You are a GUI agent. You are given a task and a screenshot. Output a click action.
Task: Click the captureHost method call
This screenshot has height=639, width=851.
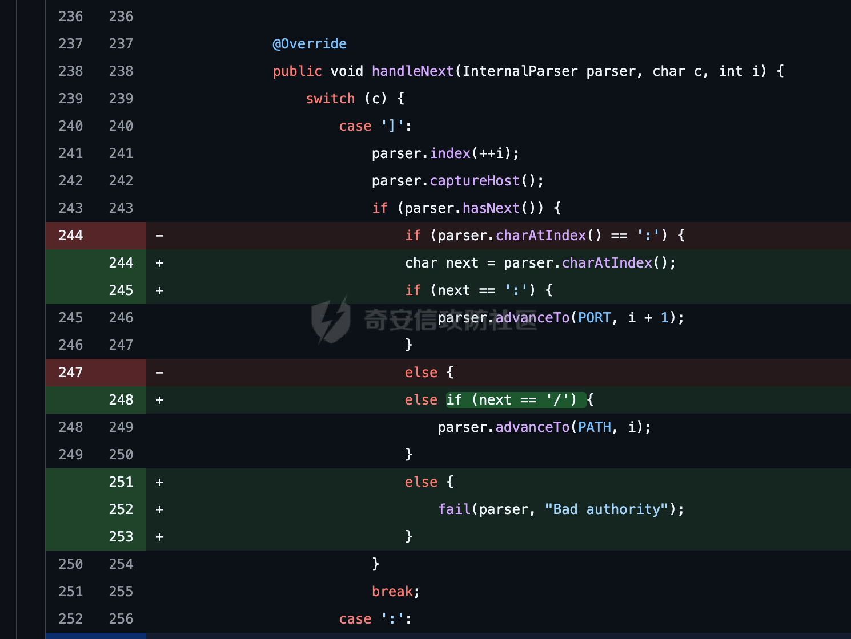pyautogui.click(x=475, y=181)
